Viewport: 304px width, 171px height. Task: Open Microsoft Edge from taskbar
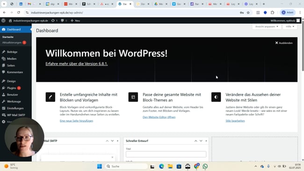[x=161, y=166]
